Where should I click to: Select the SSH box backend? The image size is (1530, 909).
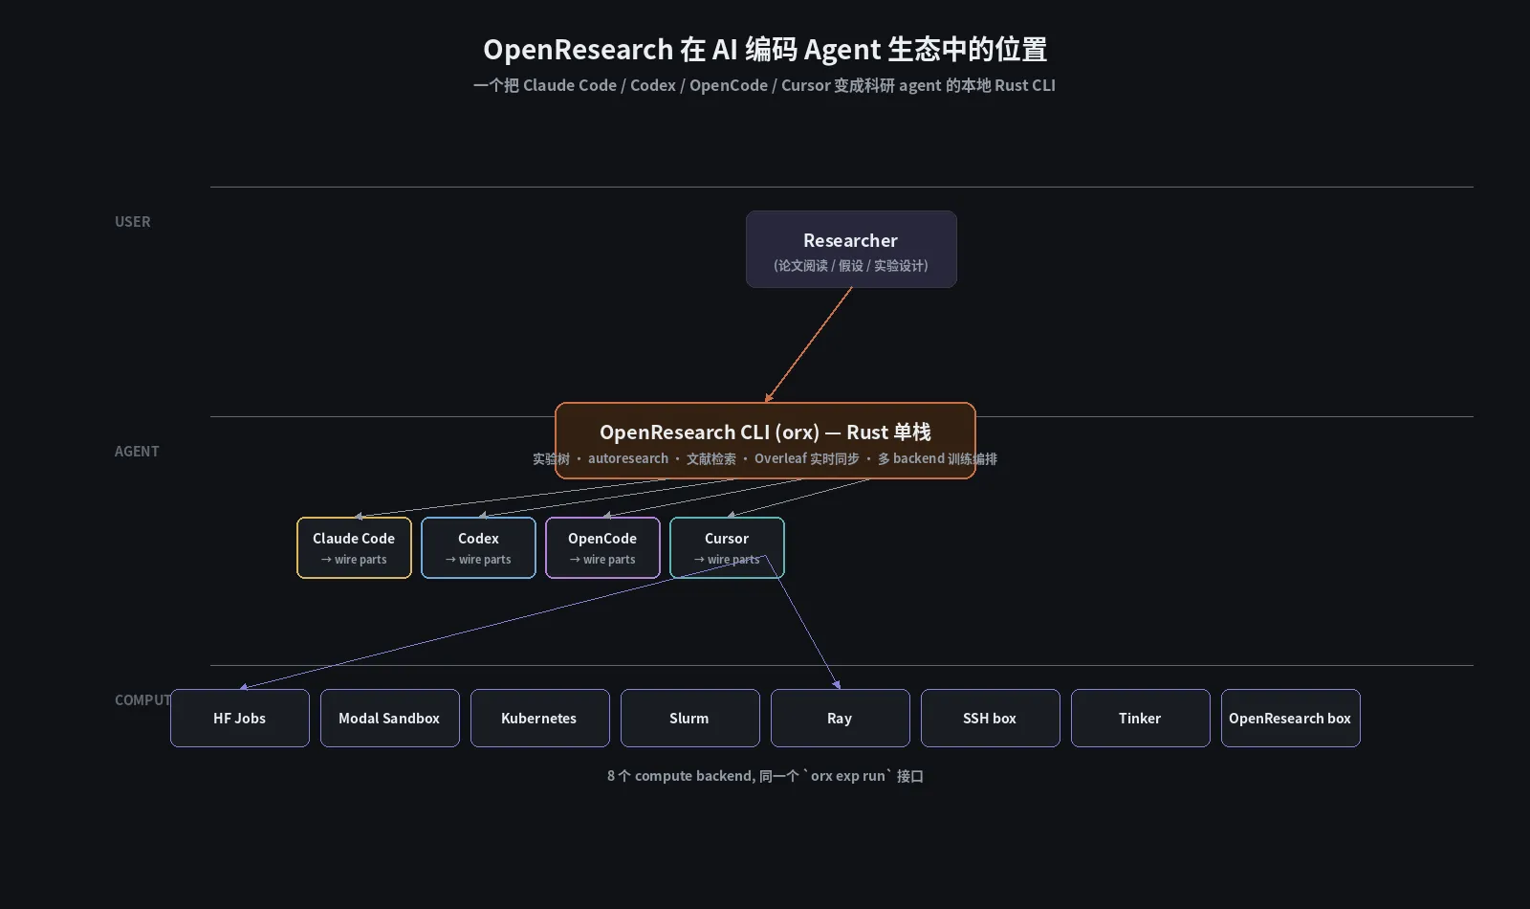pos(991,718)
